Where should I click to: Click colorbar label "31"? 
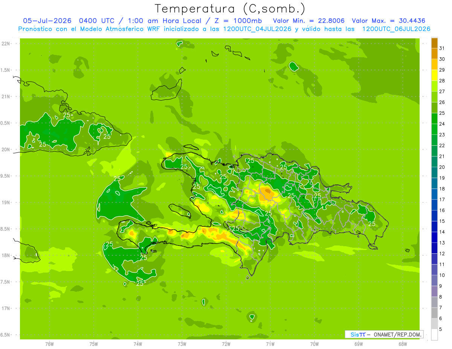(x=442, y=48)
